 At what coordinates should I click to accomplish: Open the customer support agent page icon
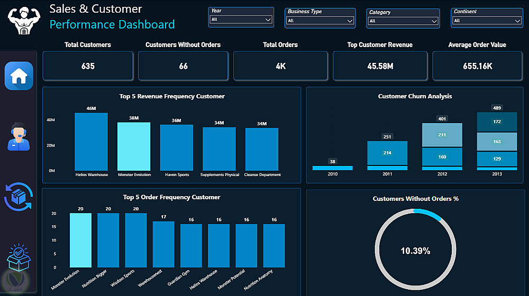(x=19, y=136)
